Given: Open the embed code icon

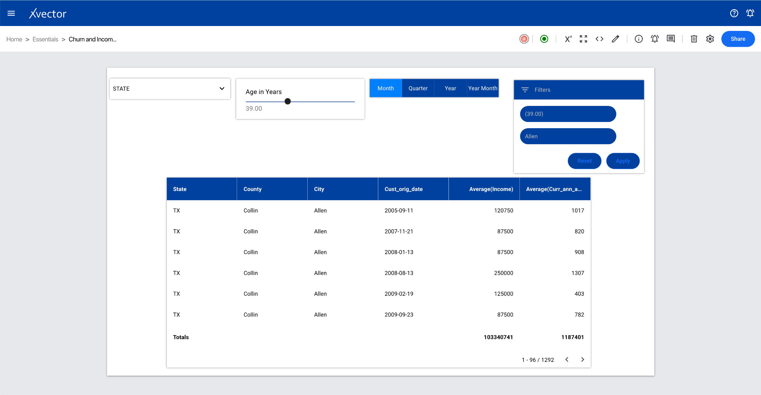Looking at the screenshot, I should [x=599, y=39].
